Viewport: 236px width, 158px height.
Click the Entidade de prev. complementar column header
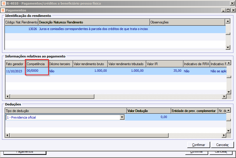pos(194,111)
